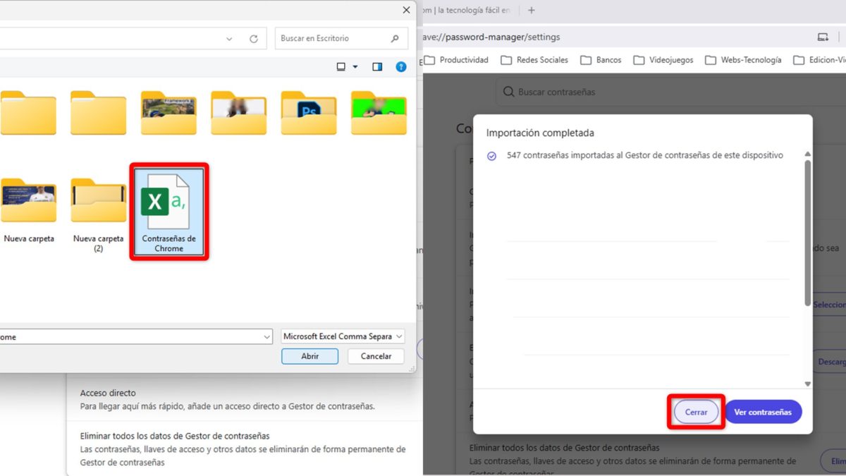This screenshot has width=846, height=476.
Task: Open the Redes Sociales bookmarks folder
Action: point(534,60)
